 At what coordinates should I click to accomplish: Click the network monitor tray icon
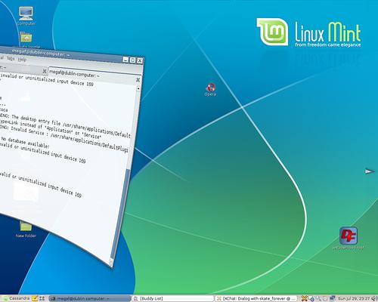pos(333,298)
